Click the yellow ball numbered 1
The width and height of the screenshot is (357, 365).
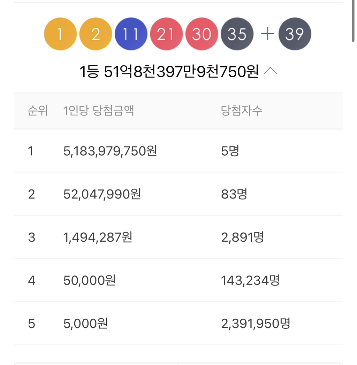pos(60,34)
